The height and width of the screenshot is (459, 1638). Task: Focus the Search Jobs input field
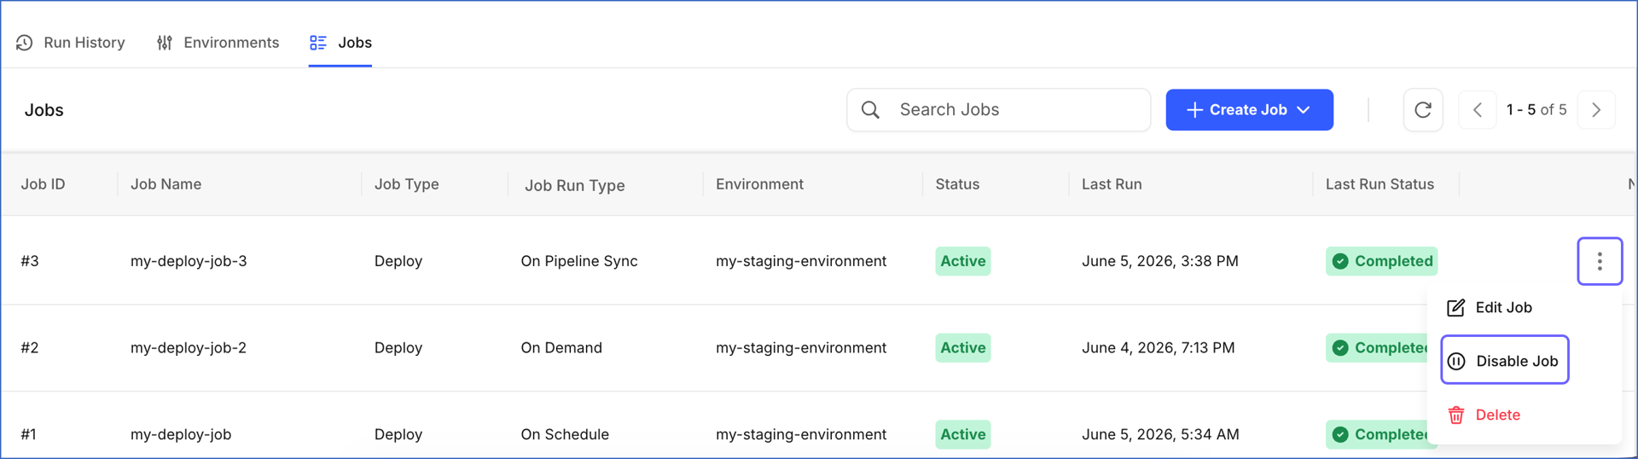click(x=998, y=110)
